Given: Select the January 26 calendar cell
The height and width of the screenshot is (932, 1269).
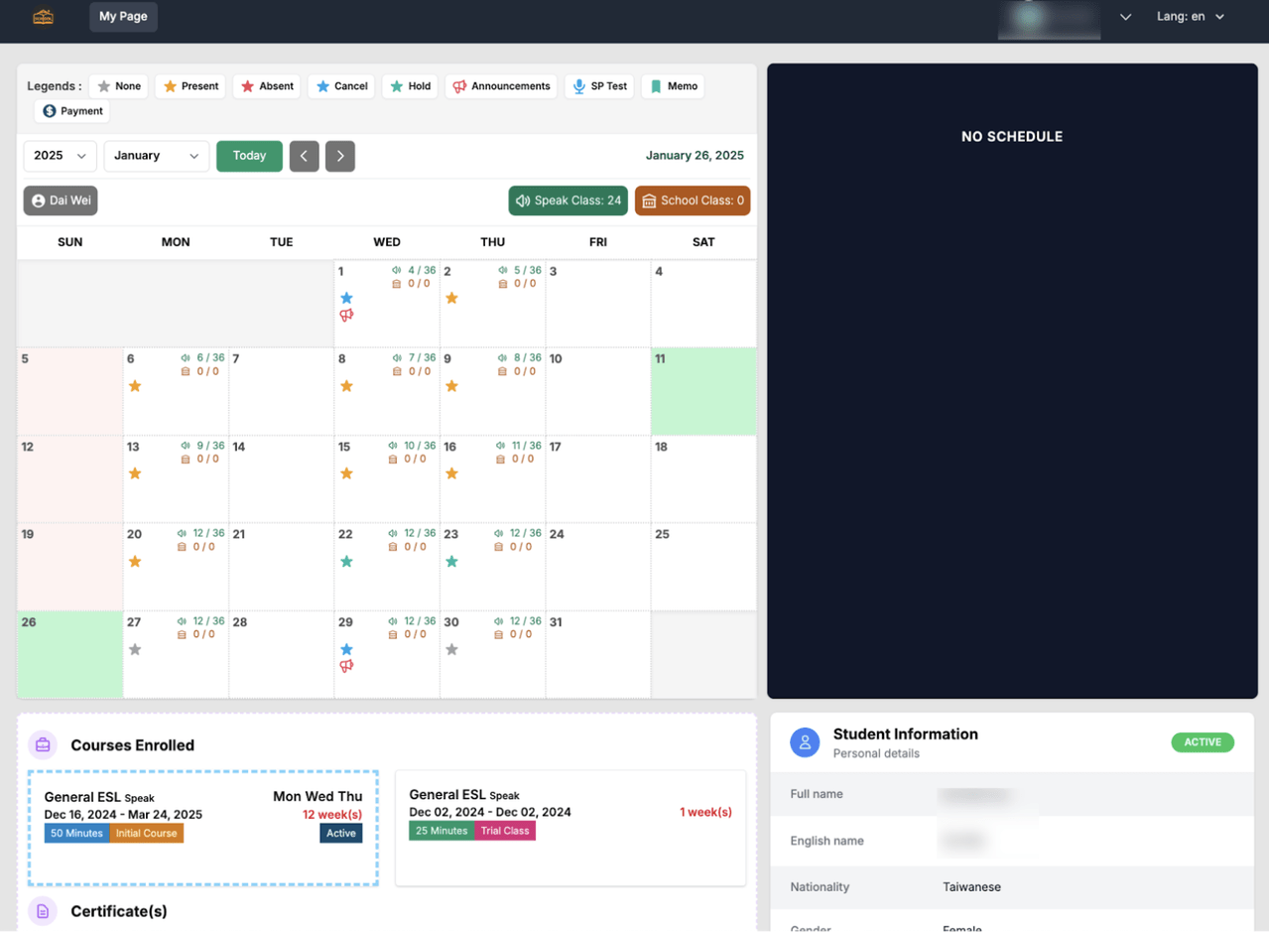Looking at the screenshot, I should click(70, 654).
